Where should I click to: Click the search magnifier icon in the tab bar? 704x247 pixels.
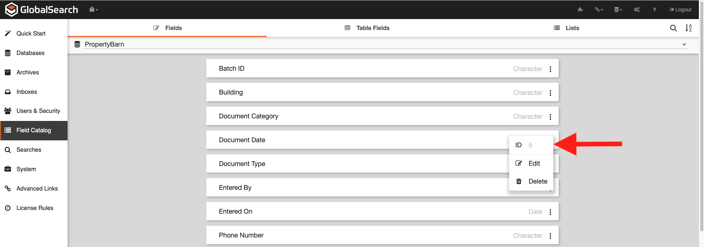point(673,28)
